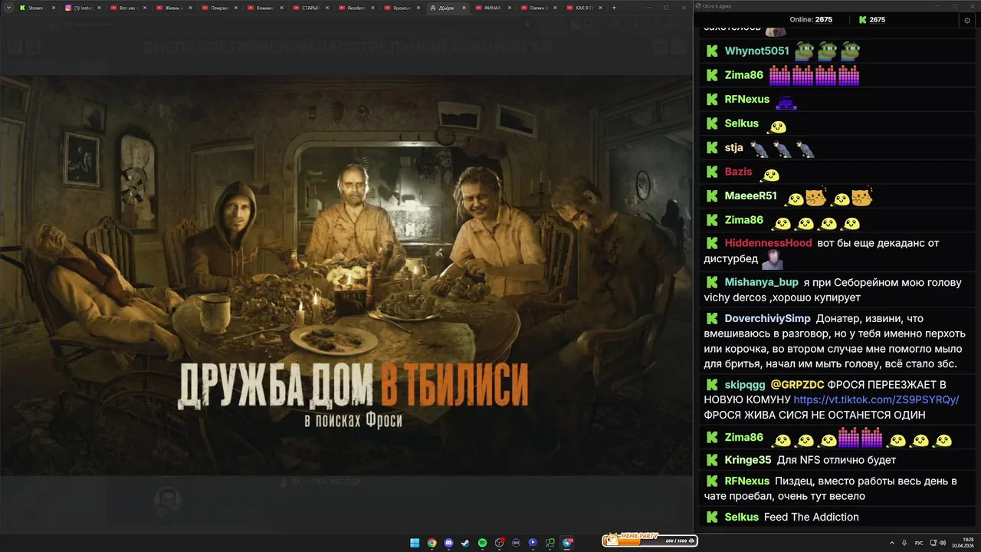
Task: Open the "ФИНАЛ" YouTube tab
Action: [x=492, y=8]
